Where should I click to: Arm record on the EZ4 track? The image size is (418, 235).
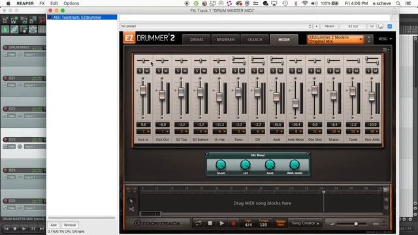tap(5, 170)
